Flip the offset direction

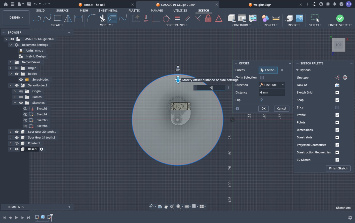pyautogui.click(x=261, y=100)
